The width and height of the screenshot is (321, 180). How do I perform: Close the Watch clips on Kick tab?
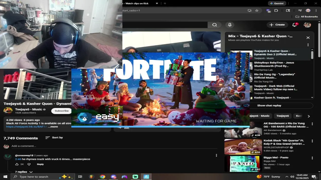click(157, 3)
